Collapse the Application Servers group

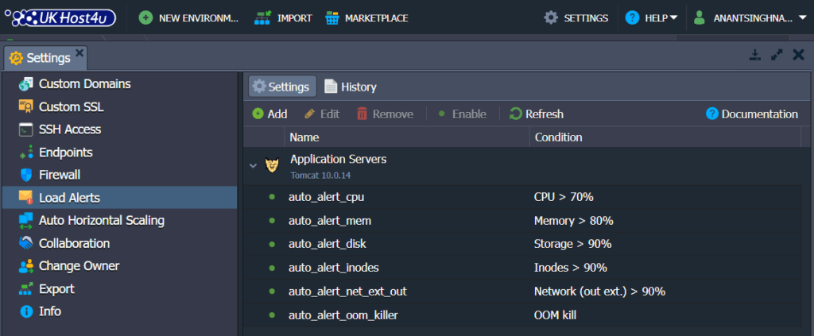pyautogui.click(x=253, y=165)
